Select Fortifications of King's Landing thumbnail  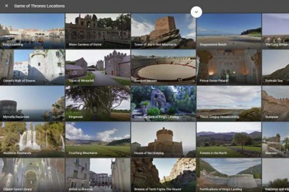229,175
